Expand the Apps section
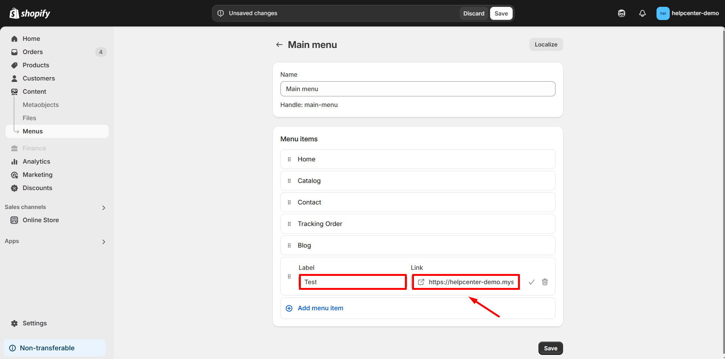 (104, 241)
